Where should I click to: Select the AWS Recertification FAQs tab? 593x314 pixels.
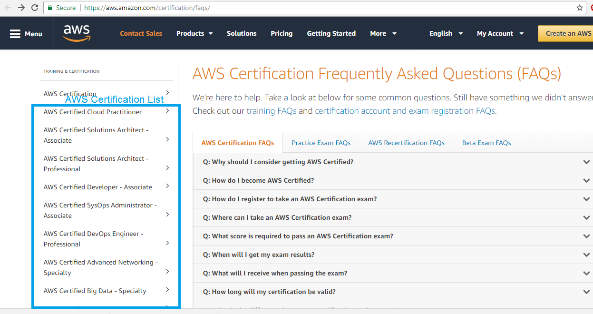(x=406, y=142)
